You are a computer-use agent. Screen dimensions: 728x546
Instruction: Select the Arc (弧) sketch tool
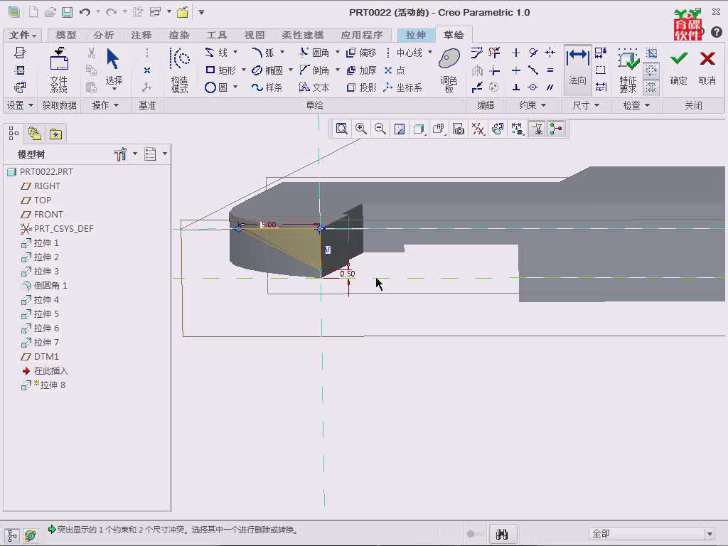click(x=263, y=53)
